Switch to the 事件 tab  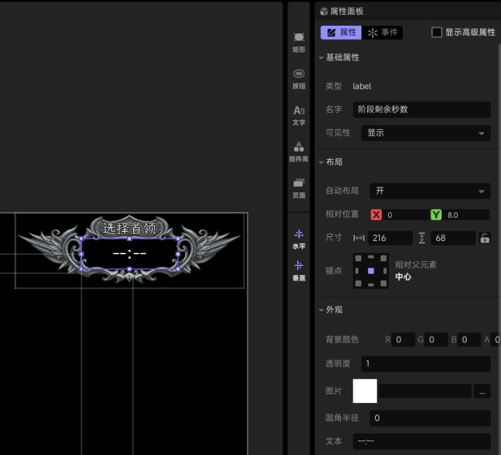382,33
